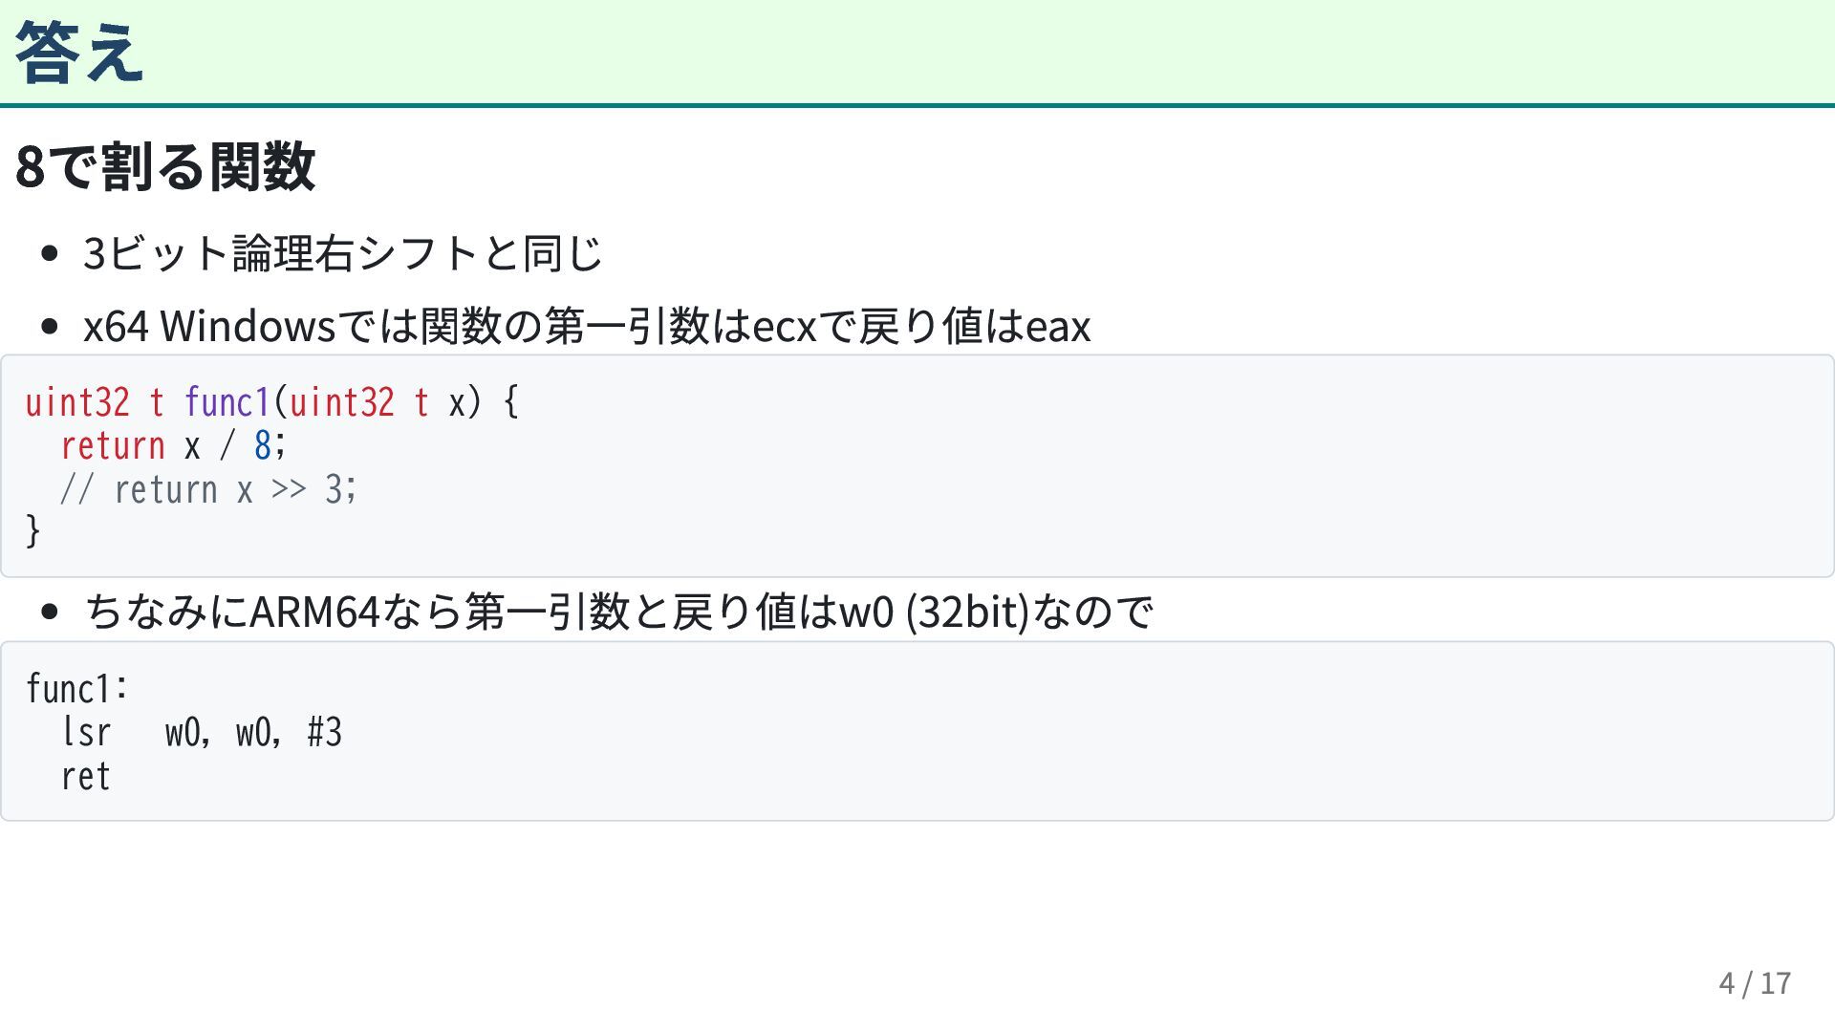Click the heading 8で割る関数
The width and height of the screenshot is (1835, 1032).
click(x=165, y=166)
